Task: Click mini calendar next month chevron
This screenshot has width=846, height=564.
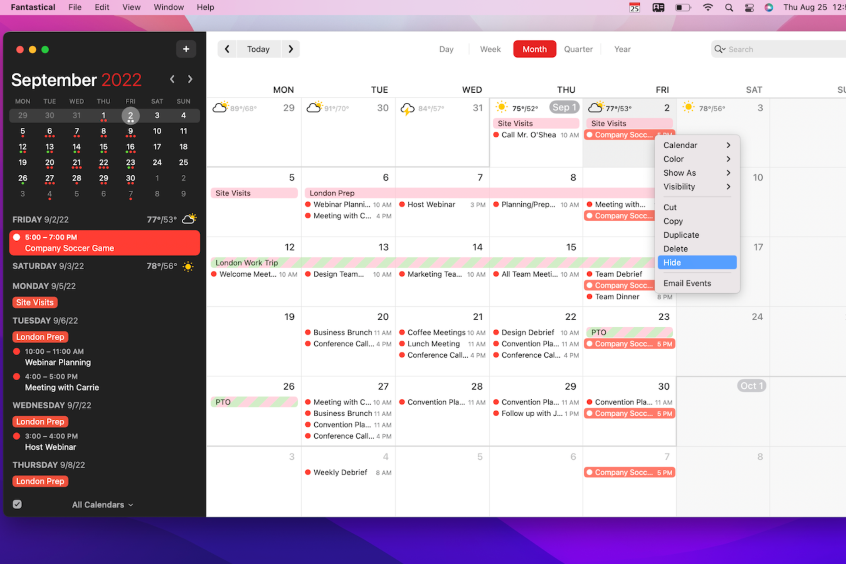Action: pyautogui.click(x=190, y=79)
